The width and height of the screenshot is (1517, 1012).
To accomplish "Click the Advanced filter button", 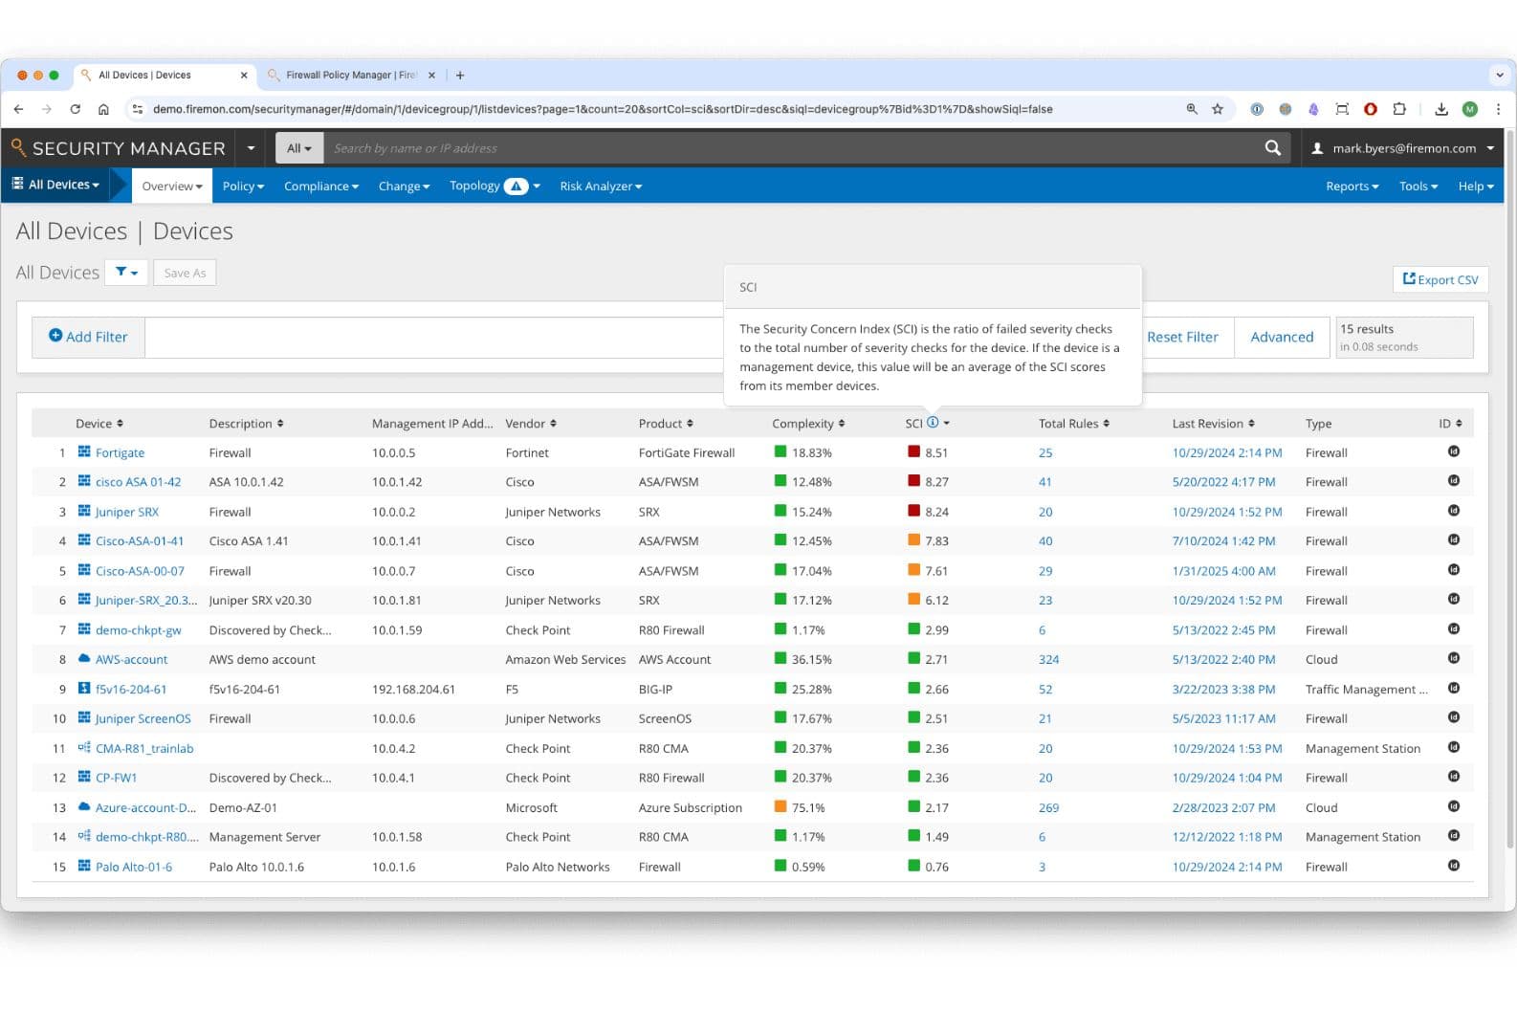I will [1282, 337].
